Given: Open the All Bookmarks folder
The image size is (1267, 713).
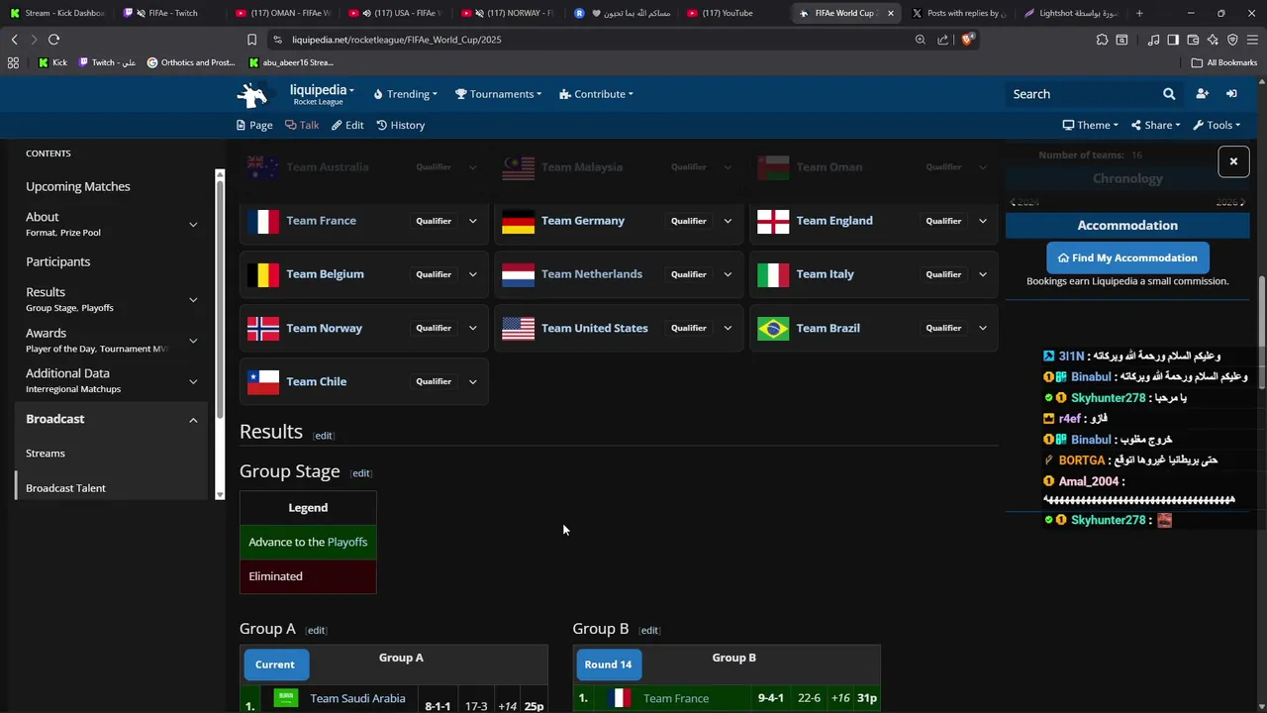Looking at the screenshot, I should coord(1224,62).
